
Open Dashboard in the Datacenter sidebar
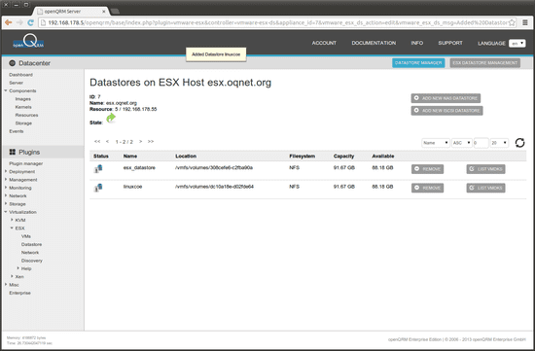pyautogui.click(x=20, y=75)
